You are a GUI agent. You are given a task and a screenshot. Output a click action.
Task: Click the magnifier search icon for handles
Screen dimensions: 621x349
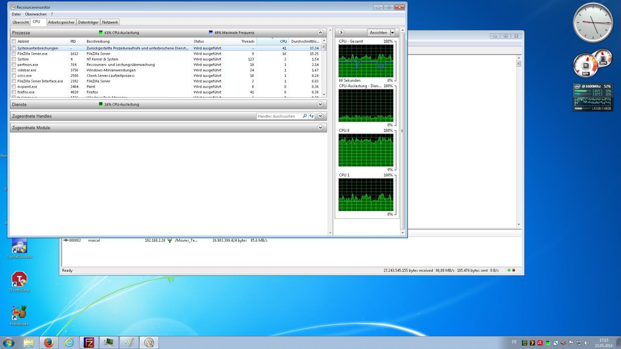pos(305,116)
